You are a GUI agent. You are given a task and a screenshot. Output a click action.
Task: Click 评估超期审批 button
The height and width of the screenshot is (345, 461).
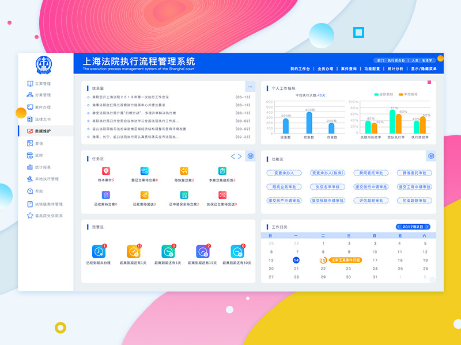(x=371, y=201)
